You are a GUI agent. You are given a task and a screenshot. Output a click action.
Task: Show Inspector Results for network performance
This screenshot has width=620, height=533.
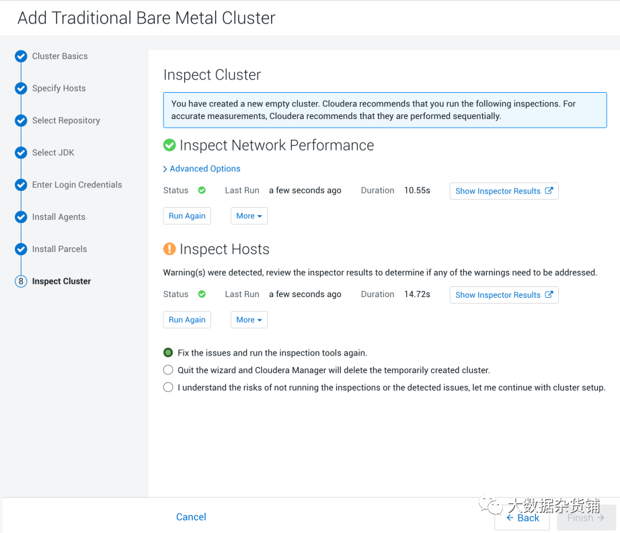point(504,191)
